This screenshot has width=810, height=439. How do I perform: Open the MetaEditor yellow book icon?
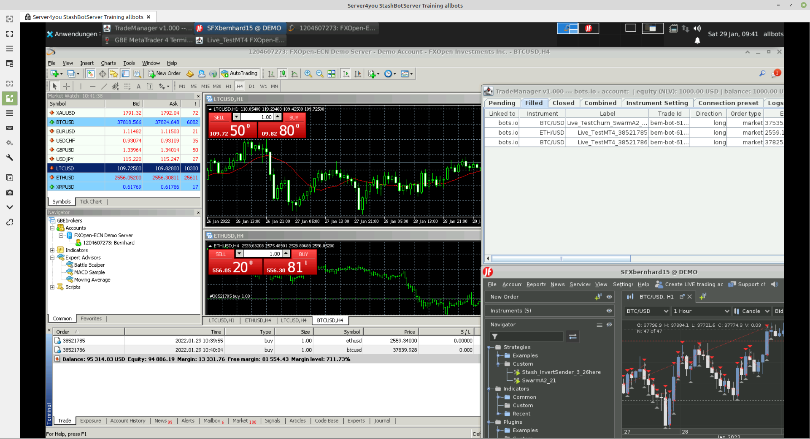190,73
